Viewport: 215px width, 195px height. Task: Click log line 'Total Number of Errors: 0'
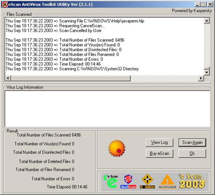click(54, 59)
